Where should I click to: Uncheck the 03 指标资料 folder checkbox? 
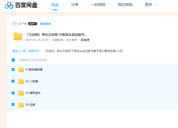(13, 93)
